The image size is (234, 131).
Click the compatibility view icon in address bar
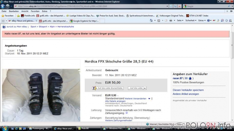click(171, 6)
